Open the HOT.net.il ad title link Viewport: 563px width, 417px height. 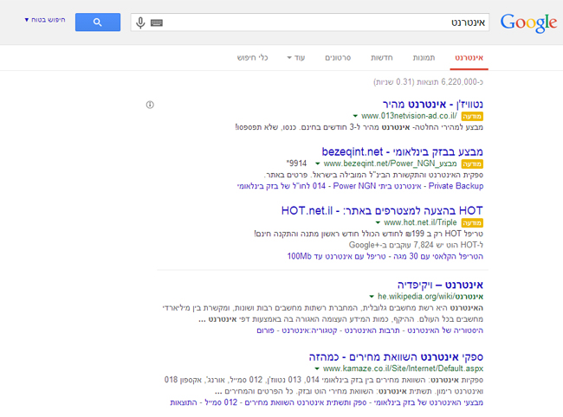(382, 210)
